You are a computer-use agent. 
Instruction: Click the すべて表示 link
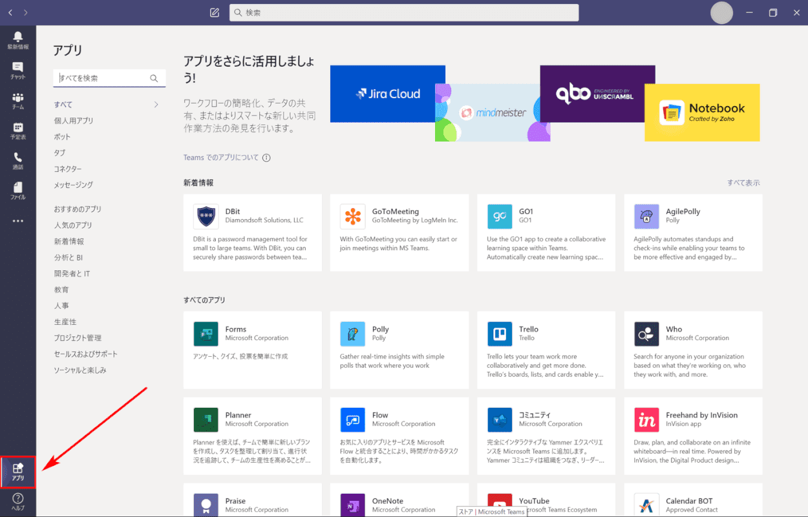pyautogui.click(x=743, y=183)
